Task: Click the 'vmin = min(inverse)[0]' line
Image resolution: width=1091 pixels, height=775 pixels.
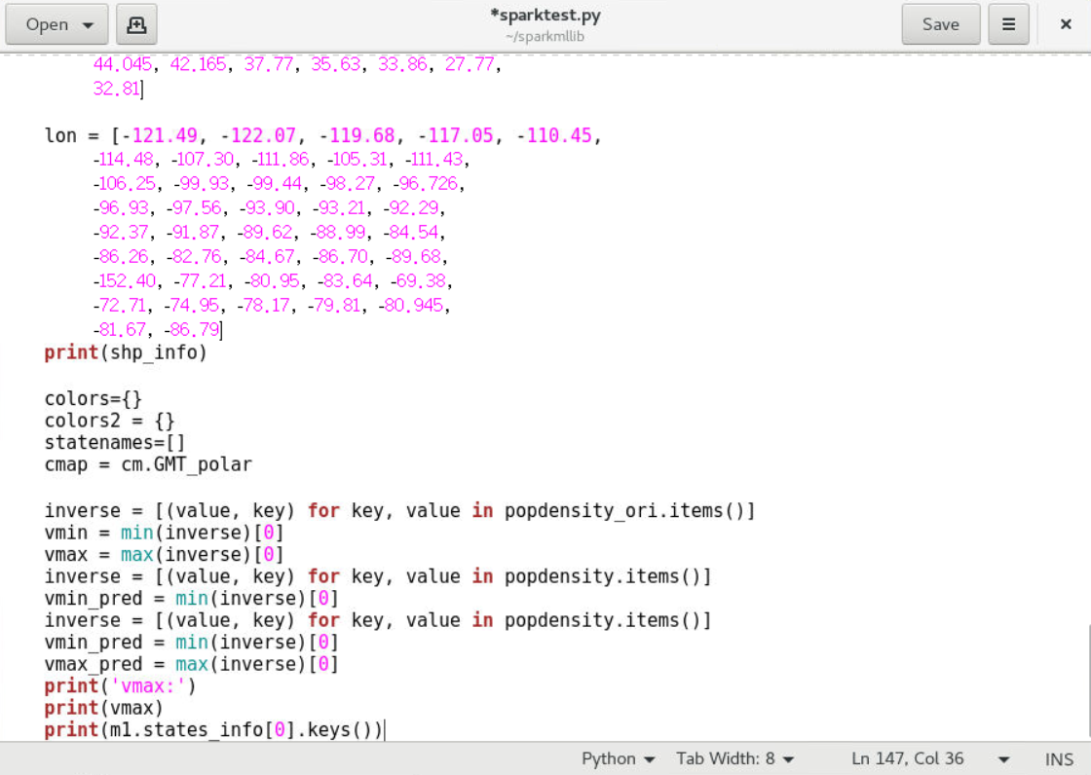Action: 165,533
